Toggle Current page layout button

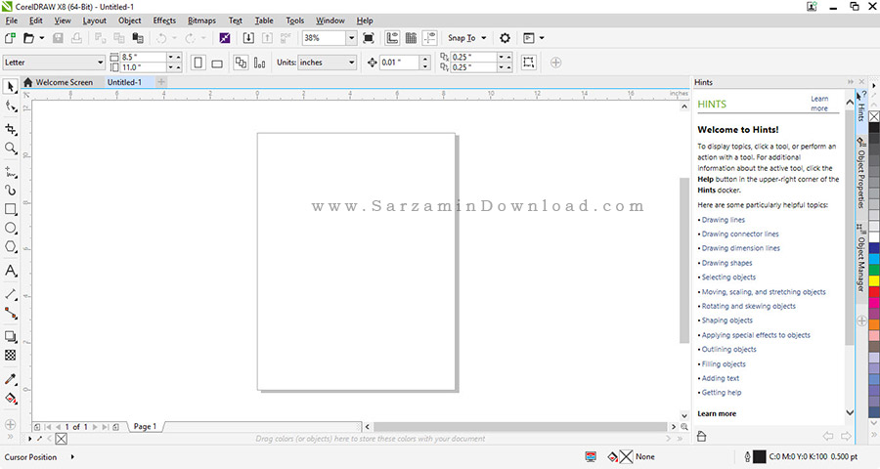coord(259,63)
